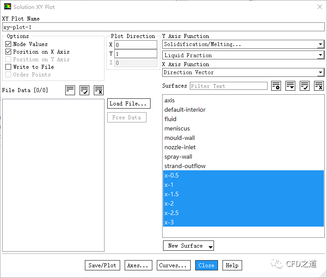The image size is (327, 278).
Task: Expand the Liquid Fraction variable dropdown
Action: 243,55
